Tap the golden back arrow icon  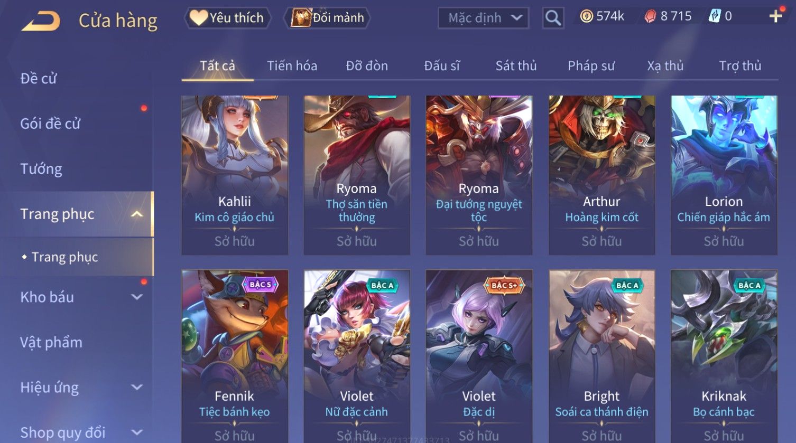coord(40,21)
